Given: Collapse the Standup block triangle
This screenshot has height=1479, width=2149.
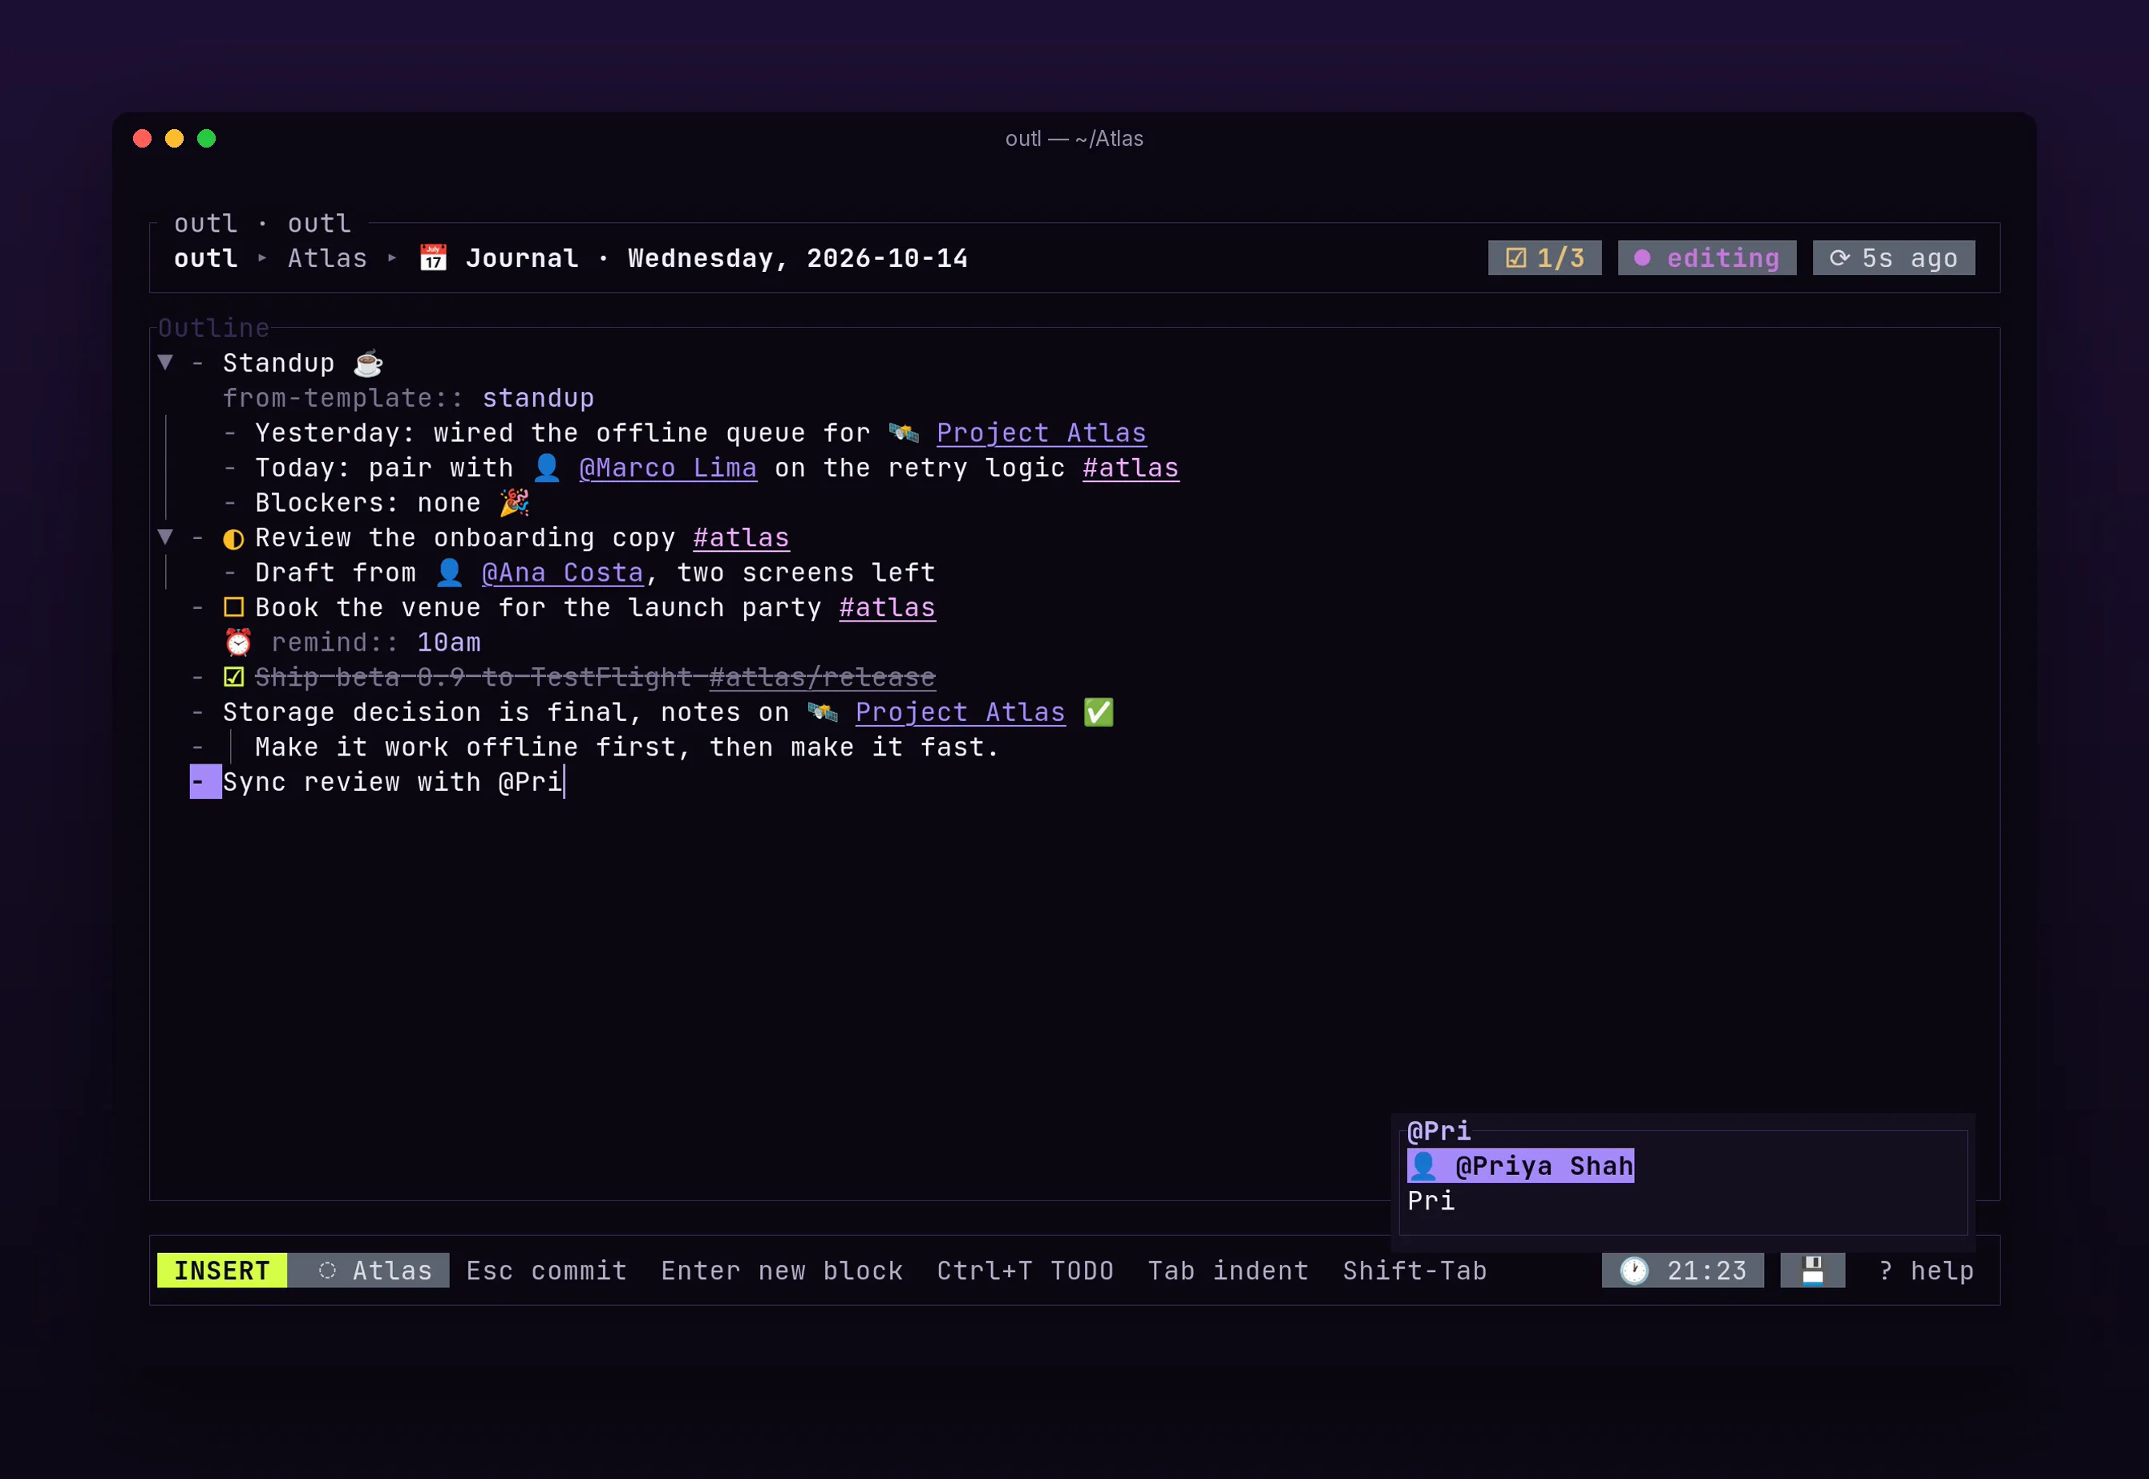Looking at the screenshot, I should pos(166,363).
